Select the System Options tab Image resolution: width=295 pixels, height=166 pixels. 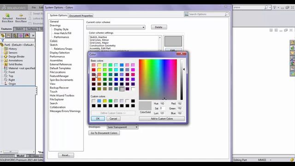[x=59, y=15]
